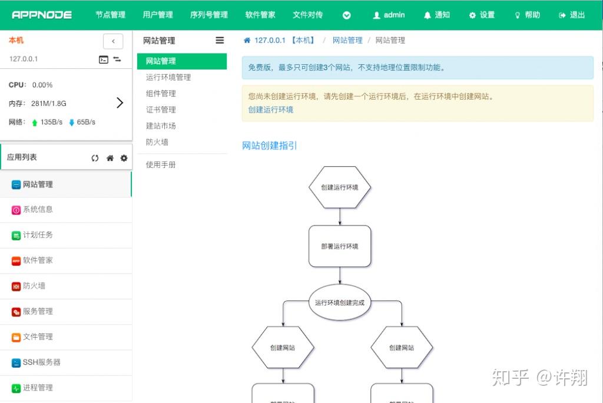Go to 证书管理 in the submenu
This screenshot has width=603, height=403.
[161, 110]
